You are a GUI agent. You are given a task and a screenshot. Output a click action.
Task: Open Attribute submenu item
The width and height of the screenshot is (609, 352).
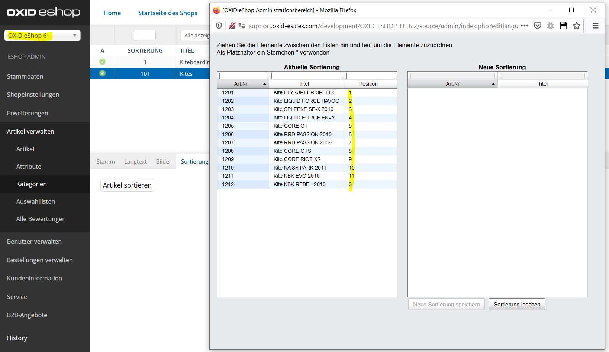29,167
